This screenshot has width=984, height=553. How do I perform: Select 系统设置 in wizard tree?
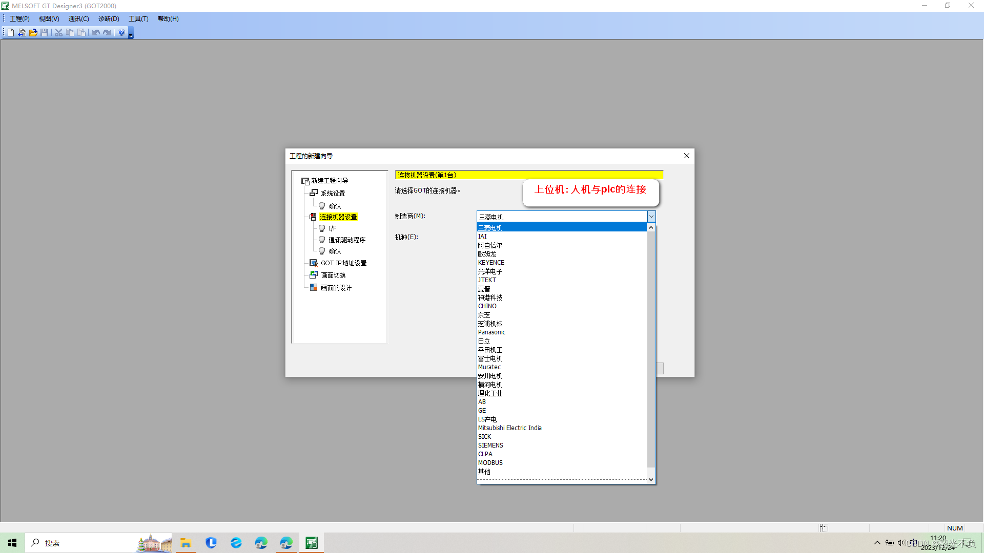(333, 193)
